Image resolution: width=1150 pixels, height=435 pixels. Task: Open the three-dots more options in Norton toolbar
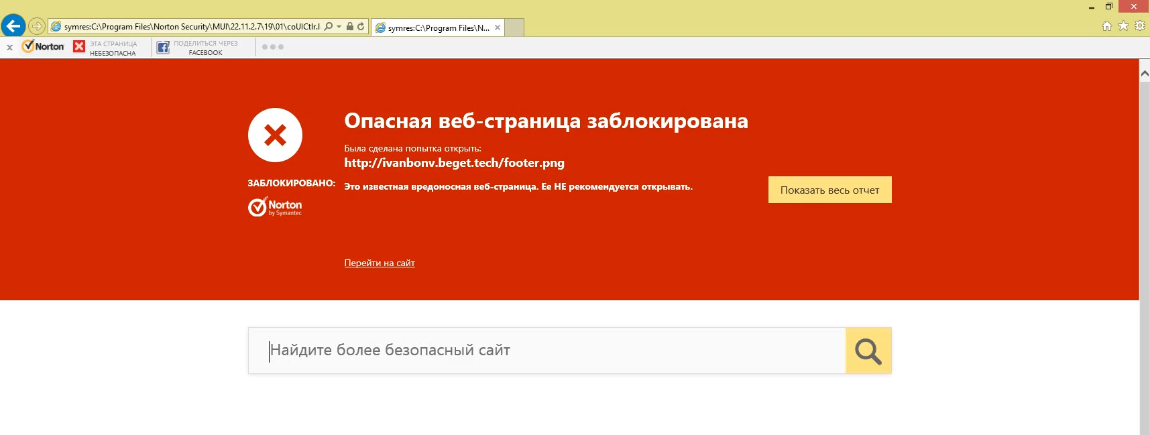pos(273,47)
